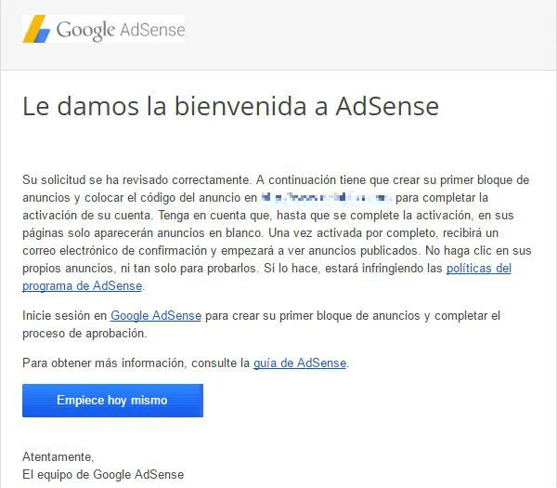Select the "El equipo de Google AdSense" signature
The width and height of the screenshot is (557, 488).
[x=103, y=474]
